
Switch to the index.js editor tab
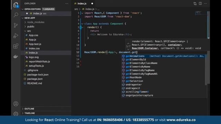point(84,3)
